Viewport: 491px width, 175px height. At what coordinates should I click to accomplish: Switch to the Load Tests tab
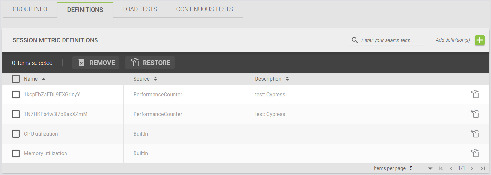tap(140, 9)
